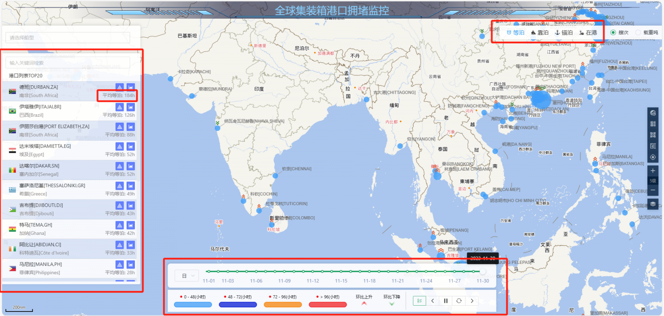664x316 pixels.
Task: Select the ruler distance map tool
Action: 653,146
